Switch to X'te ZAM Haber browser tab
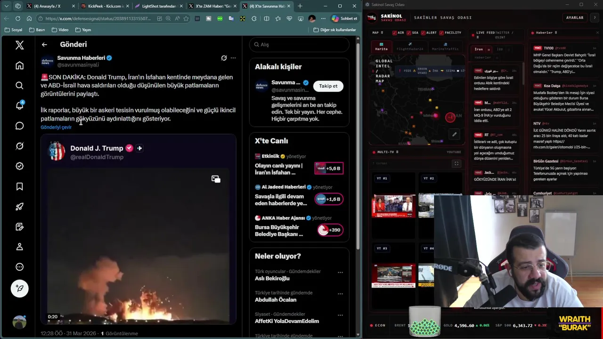 [x=213, y=6]
